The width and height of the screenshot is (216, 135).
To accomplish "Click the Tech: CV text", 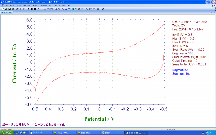I will coord(178,25).
